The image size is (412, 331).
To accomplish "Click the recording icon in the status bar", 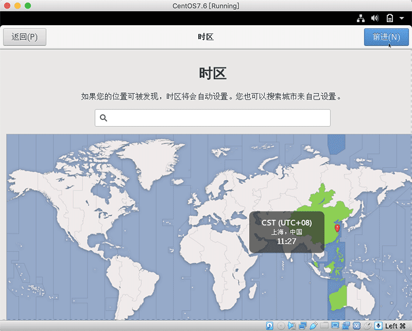I will [347, 325].
